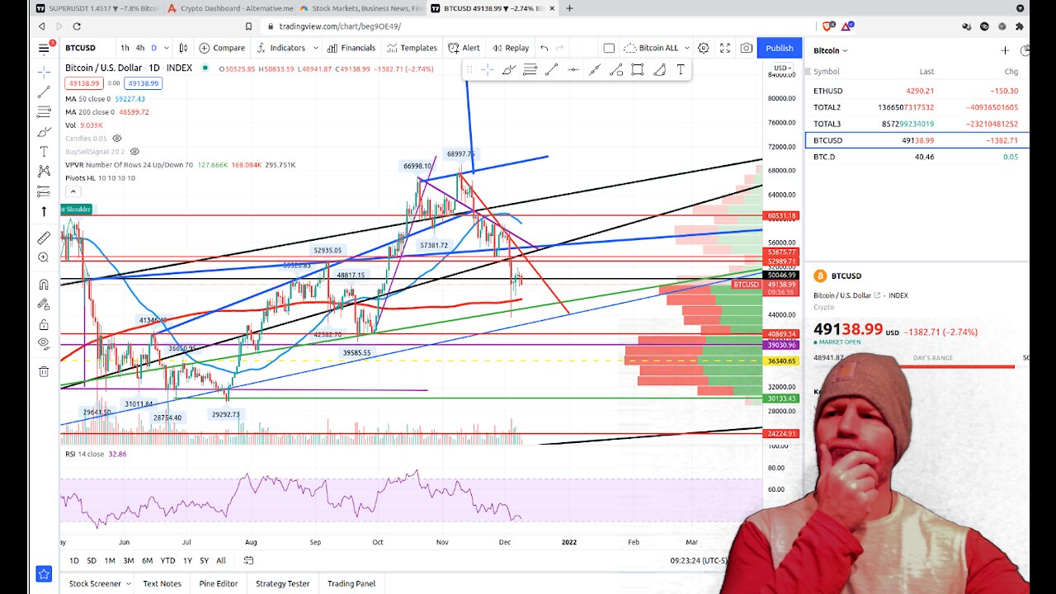Toggle Candles 0.05 indicator visibility
1056x594 pixels.
tap(116, 139)
